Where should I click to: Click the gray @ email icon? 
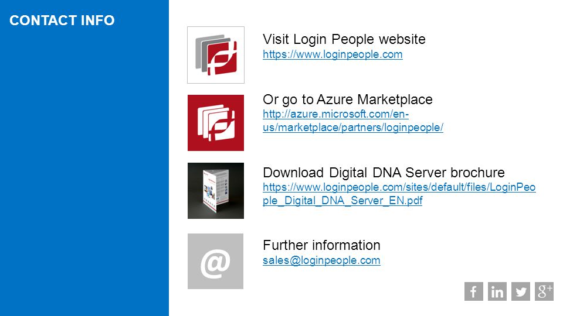[x=215, y=261]
